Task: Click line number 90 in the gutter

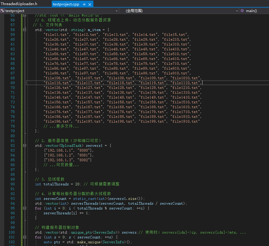Action: click(x=12, y=184)
